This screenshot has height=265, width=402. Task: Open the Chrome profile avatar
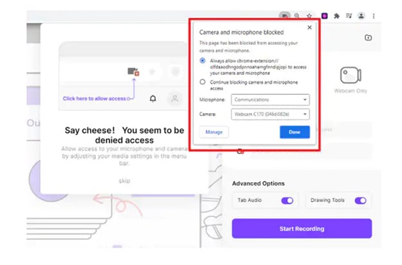[x=361, y=15]
